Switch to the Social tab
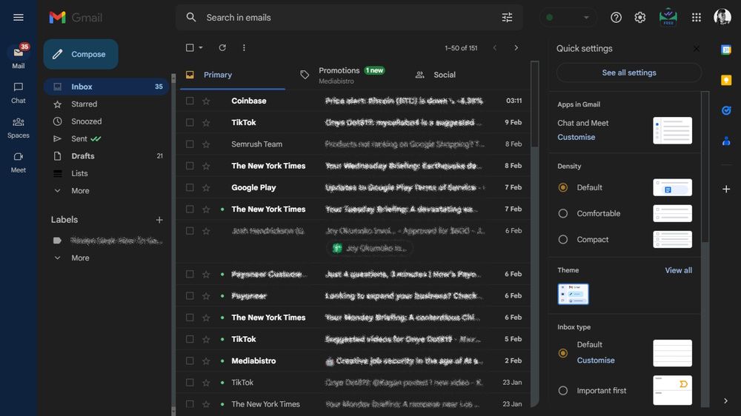Viewport: 741px width, 416px height. coord(435,75)
